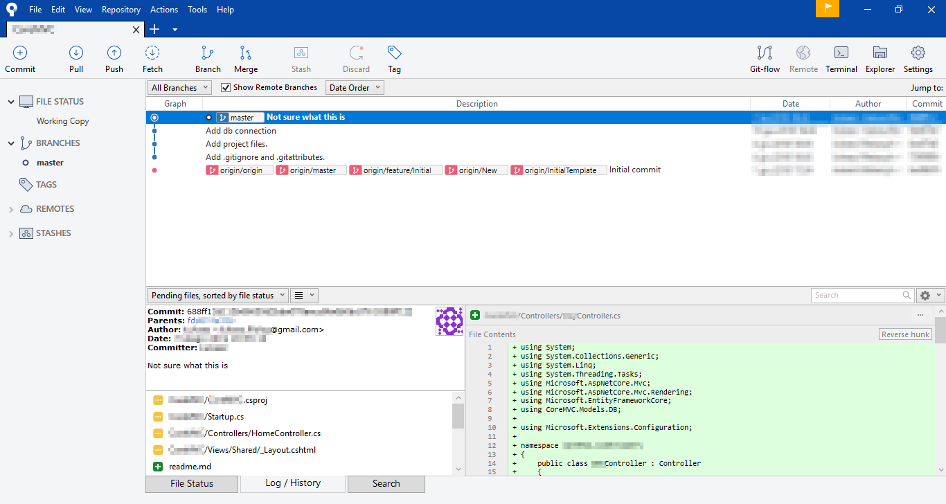Viewport: 946px width, 504px height.
Task: Click the TAGS sidebar section
Action: [x=46, y=185]
